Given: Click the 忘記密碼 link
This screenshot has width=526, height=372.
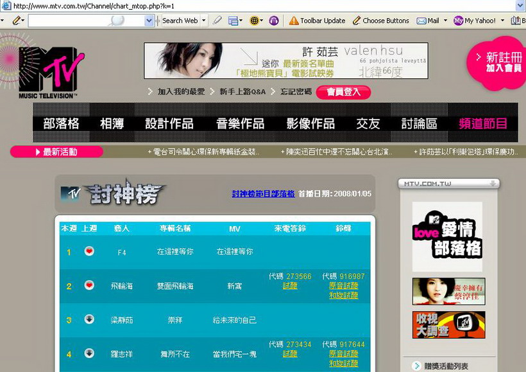Looking at the screenshot, I should click(296, 91).
